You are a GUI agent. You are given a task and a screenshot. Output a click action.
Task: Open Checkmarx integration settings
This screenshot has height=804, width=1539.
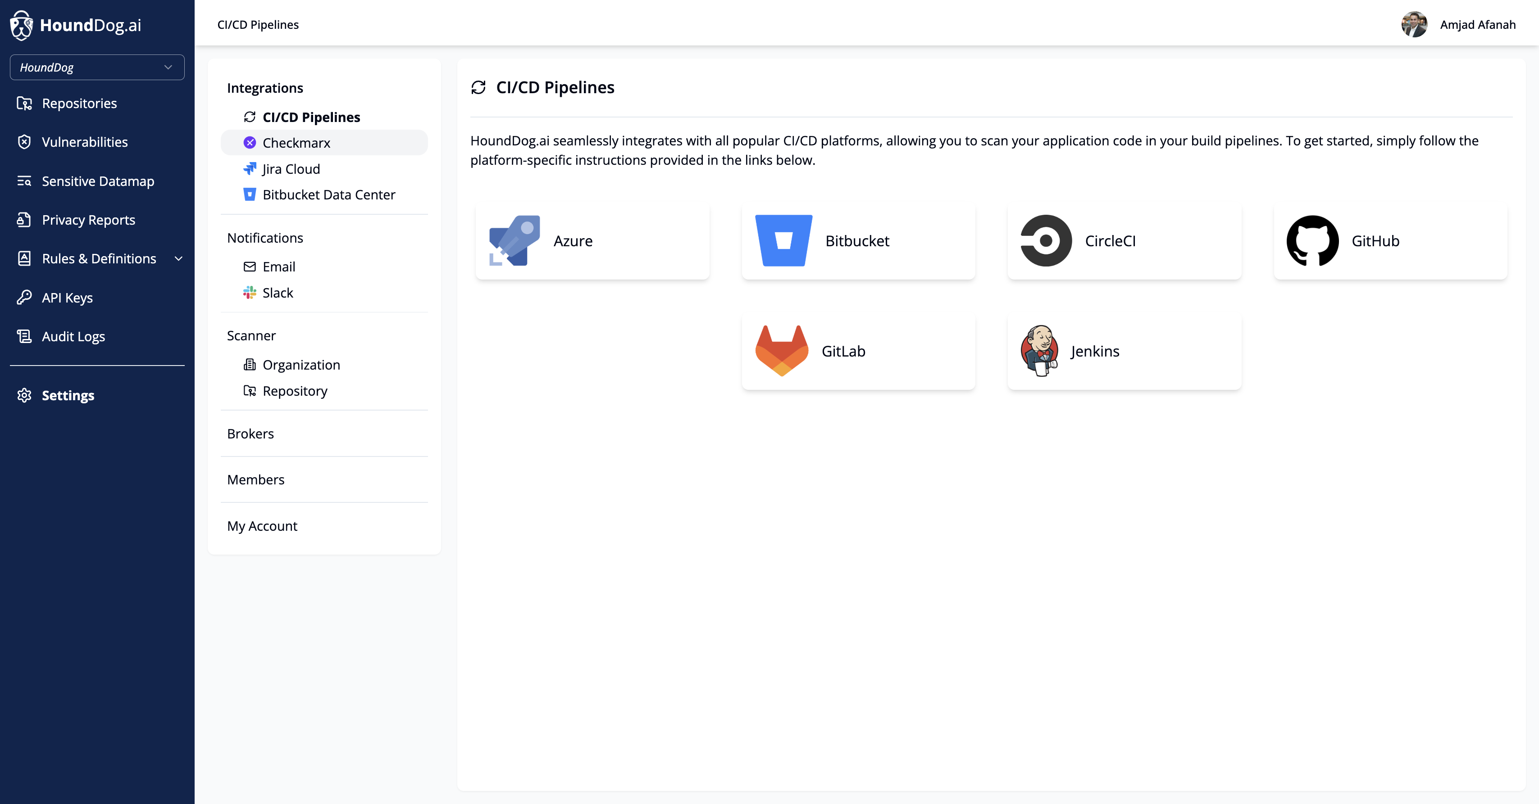click(324, 143)
